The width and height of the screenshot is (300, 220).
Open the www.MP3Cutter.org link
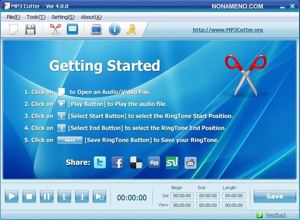(228, 30)
